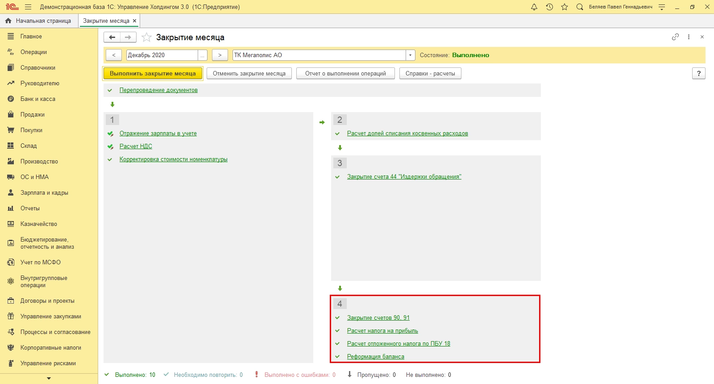Click the Корпоративные налоги icon
This screenshot has height=384, width=714.
tap(11, 348)
